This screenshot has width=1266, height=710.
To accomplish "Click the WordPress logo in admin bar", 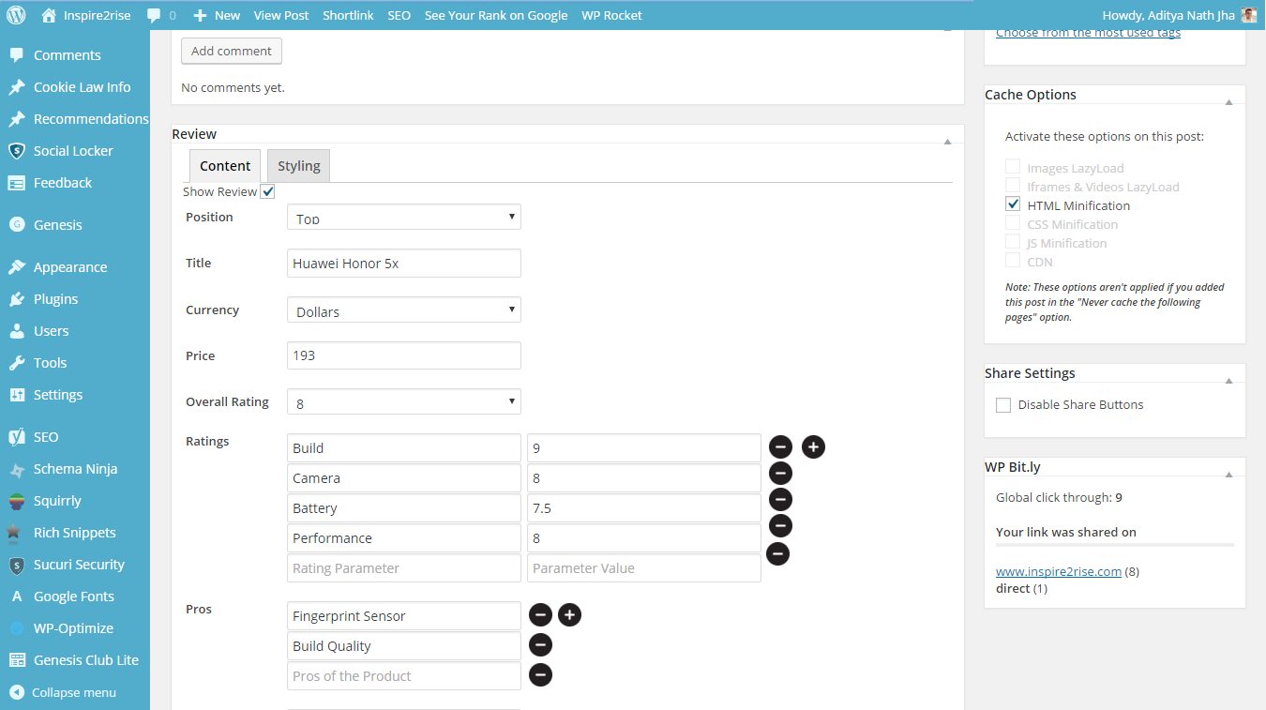I will 17,15.
